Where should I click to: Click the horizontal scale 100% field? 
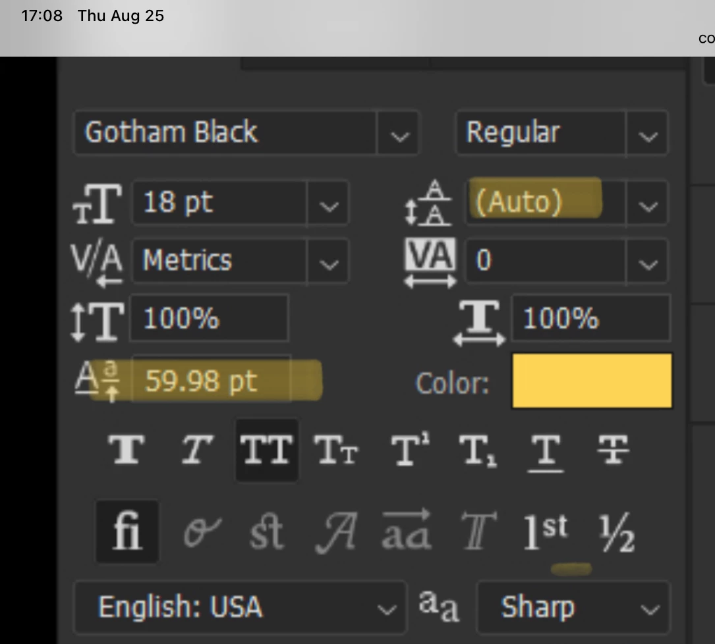[591, 317]
